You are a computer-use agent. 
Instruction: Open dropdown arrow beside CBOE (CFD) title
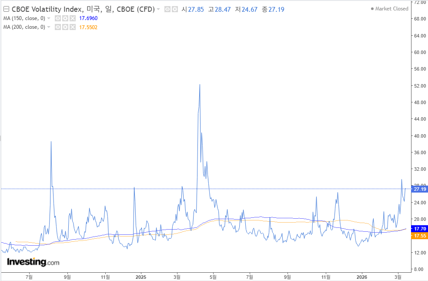(158, 9)
